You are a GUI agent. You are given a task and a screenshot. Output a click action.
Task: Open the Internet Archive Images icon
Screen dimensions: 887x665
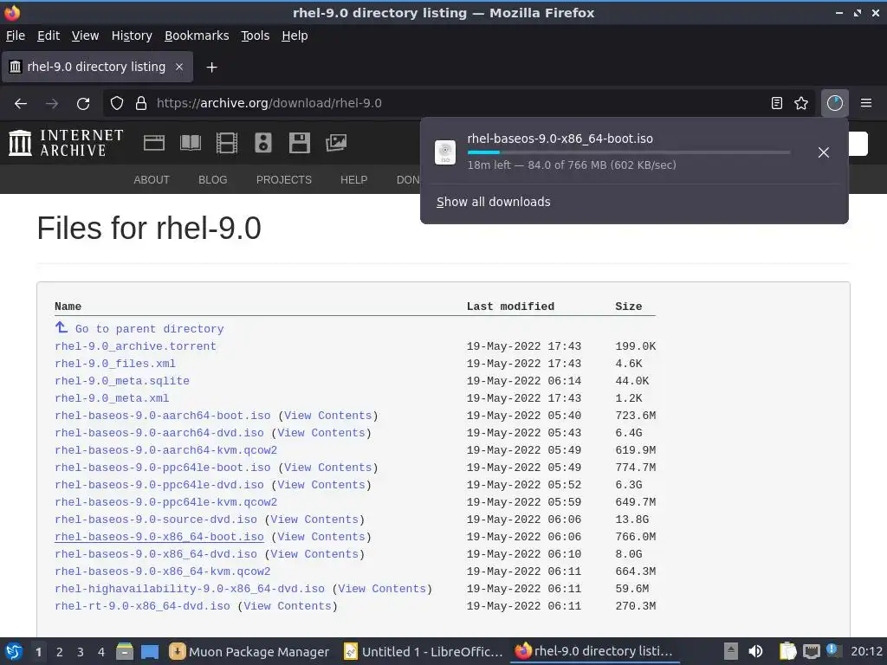tap(335, 143)
